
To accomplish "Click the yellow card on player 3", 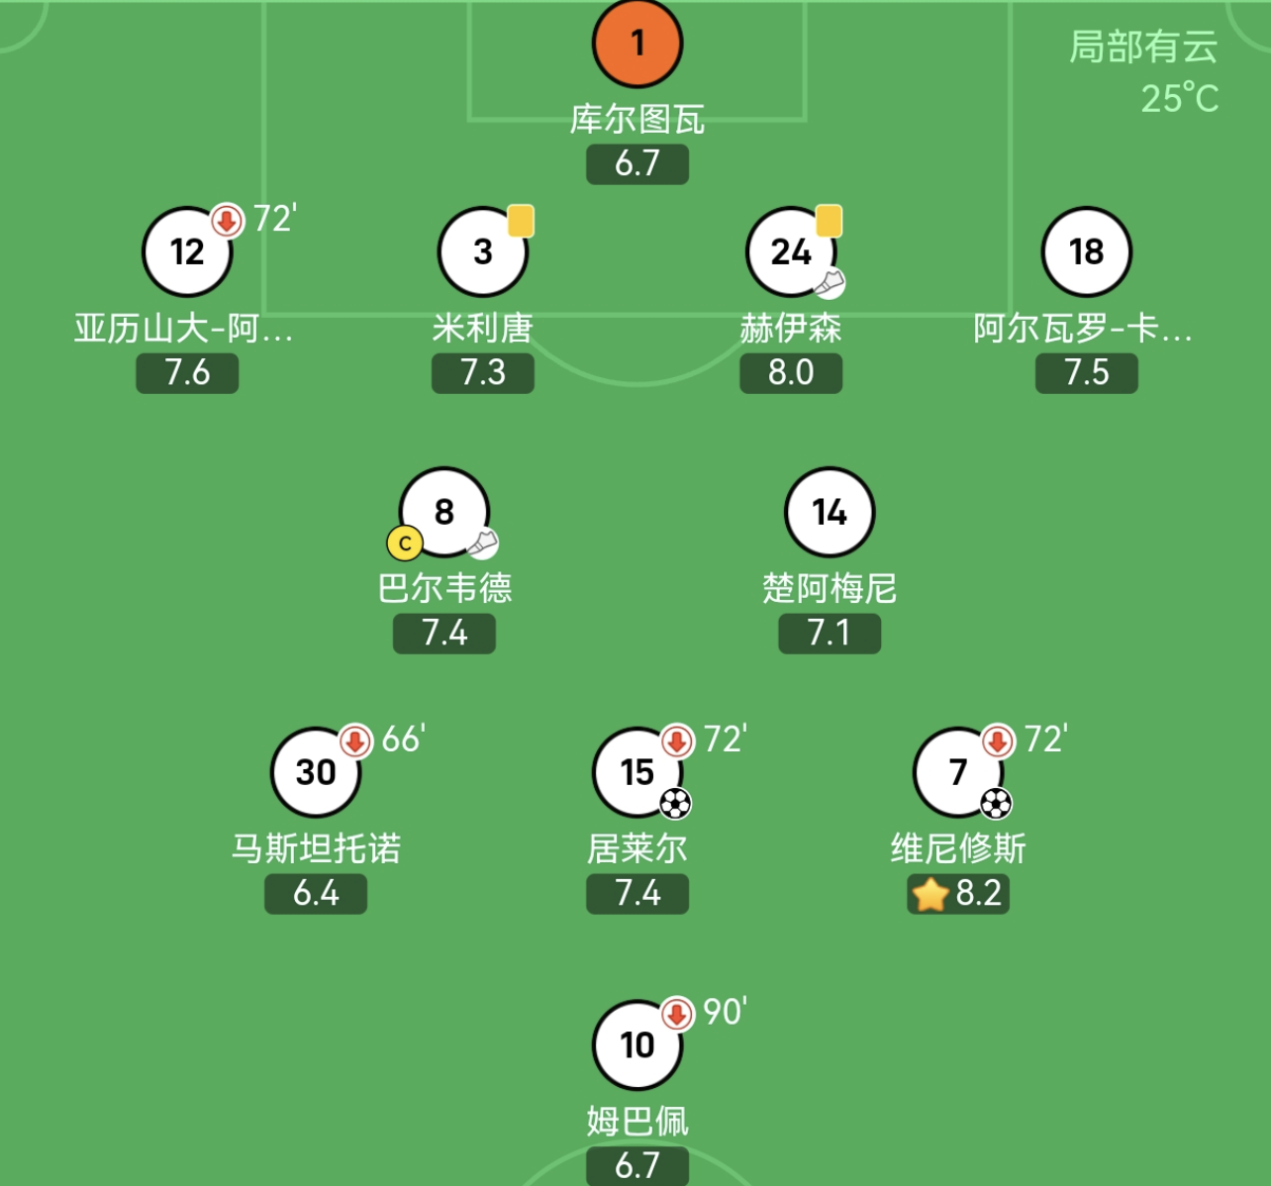I will tap(521, 221).
